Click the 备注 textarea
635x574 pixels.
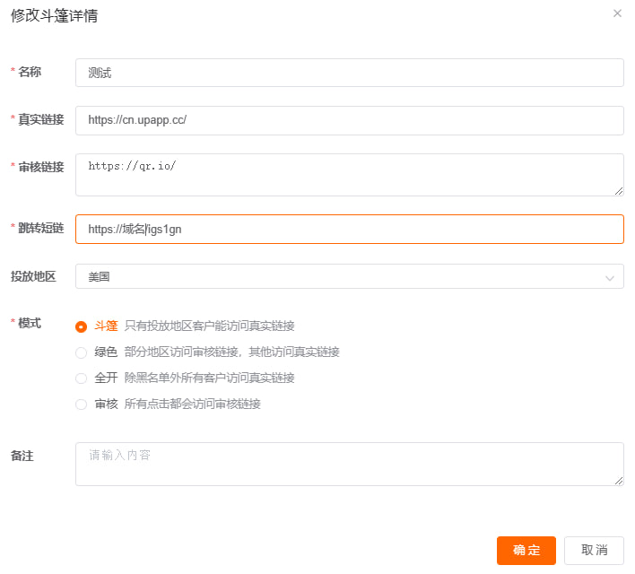350,465
